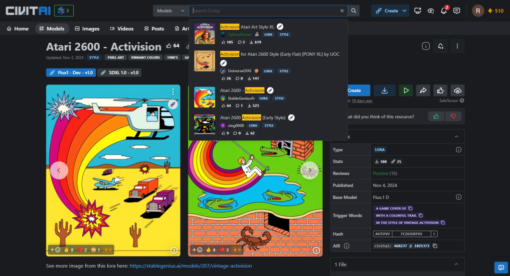Click the green play button
This screenshot has width=510, height=276.
point(405,91)
